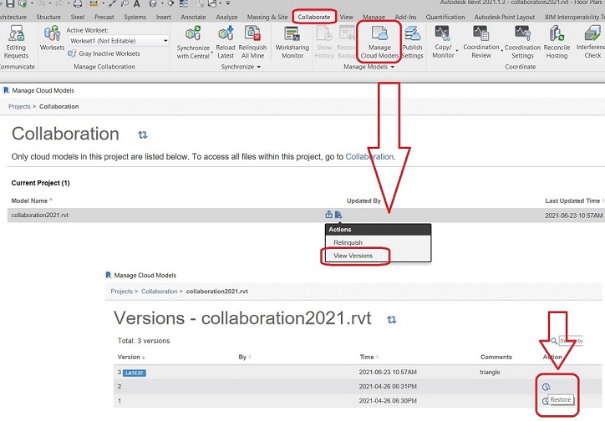This screenshot has width=605, height=421.
Task: Click the Projects breadcrumb in Collaboration panel
Action: pos(19,106)
